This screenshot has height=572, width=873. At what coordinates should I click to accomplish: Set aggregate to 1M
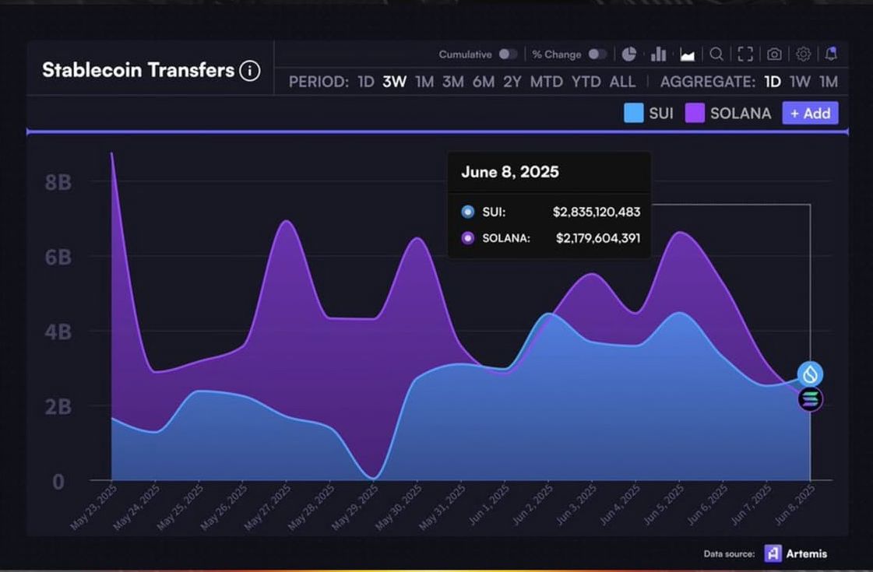[x=829, y=82]
